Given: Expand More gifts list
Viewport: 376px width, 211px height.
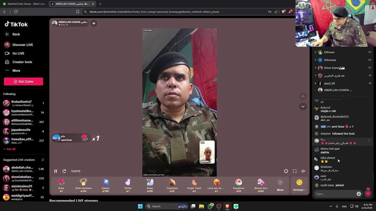Looking at the screenshot, I should pos(280,186).
